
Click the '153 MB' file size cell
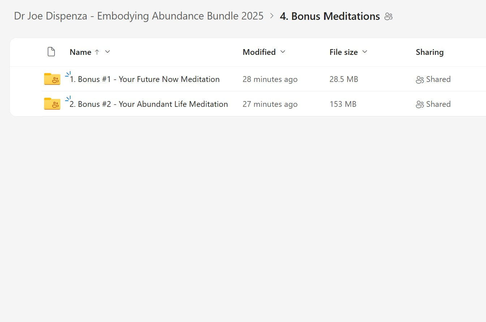tap(343, 104)
